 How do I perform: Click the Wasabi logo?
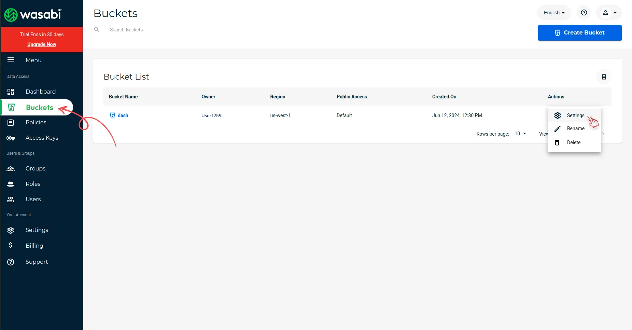point(33,14)
